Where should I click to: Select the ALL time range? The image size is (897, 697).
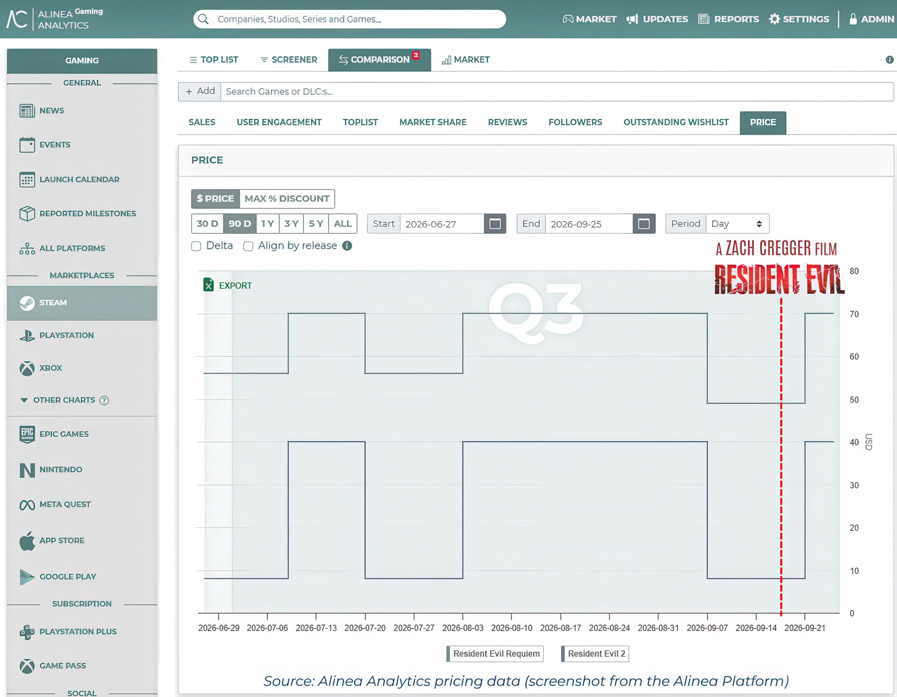(x=343, y=224)
